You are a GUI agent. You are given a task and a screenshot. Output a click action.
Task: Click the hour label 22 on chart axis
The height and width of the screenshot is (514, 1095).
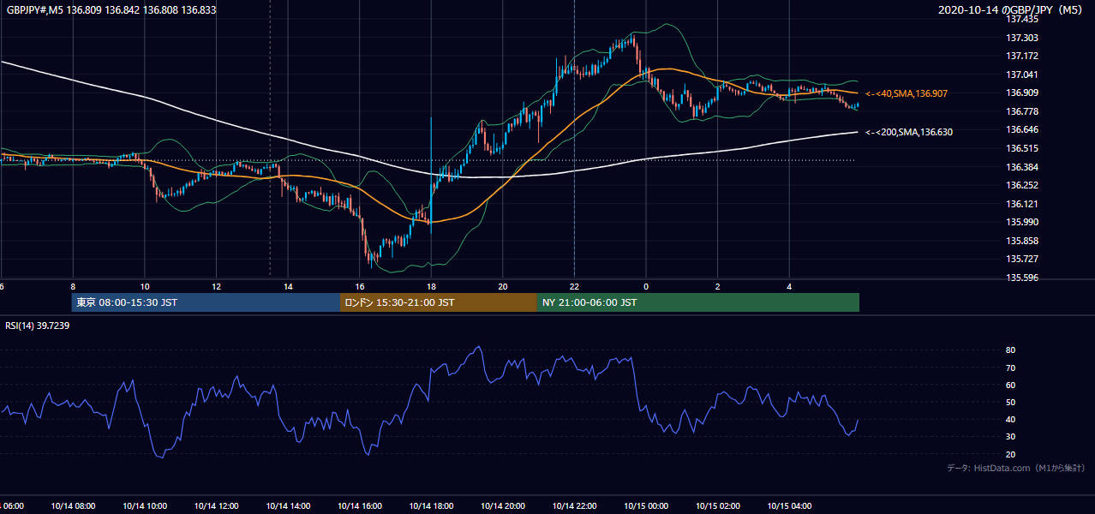pyautogui.click(x=574, y=287)
